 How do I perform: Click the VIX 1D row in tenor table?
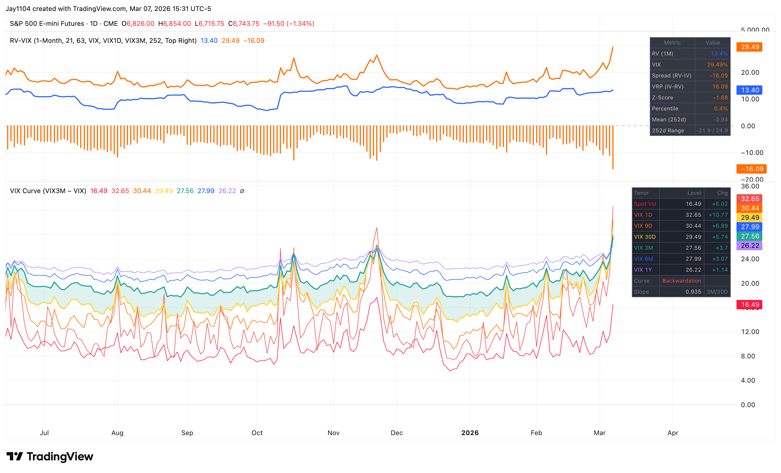643,215
